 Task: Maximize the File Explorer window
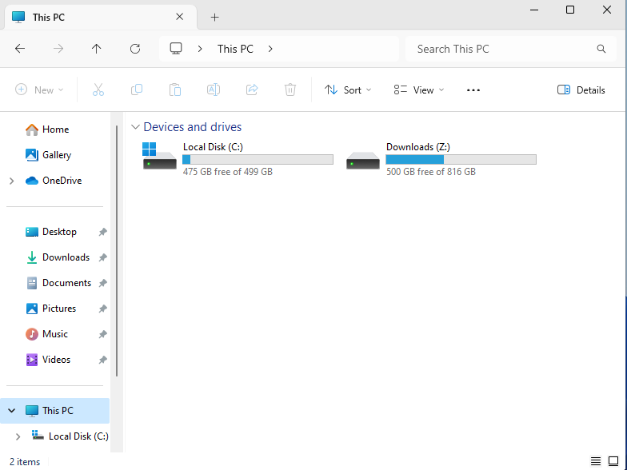click(x=570, y=10)
